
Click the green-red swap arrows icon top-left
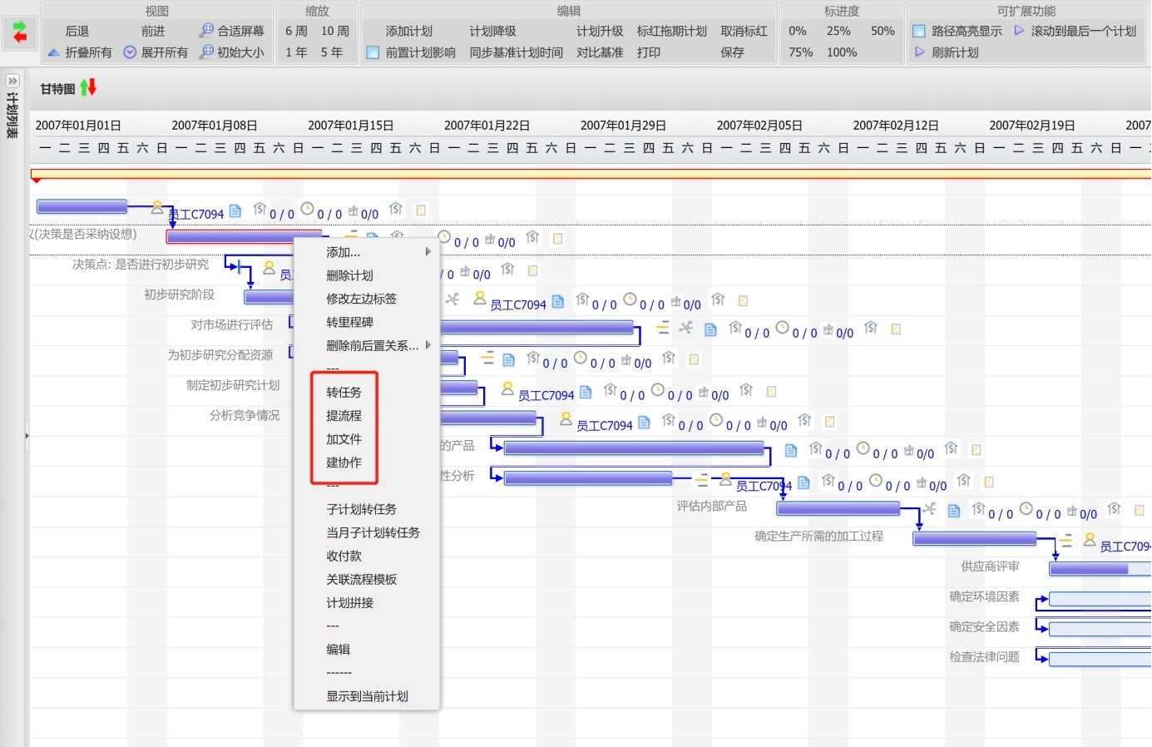pos(20,32)
